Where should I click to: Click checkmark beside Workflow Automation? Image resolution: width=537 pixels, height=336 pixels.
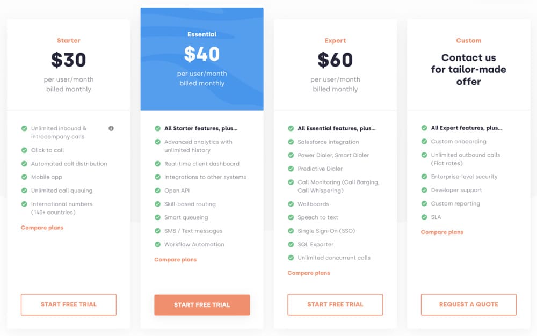point(157,244)
